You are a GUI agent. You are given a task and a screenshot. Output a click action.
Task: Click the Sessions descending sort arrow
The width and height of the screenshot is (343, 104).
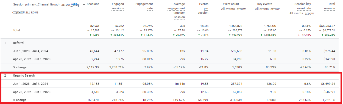84,4
